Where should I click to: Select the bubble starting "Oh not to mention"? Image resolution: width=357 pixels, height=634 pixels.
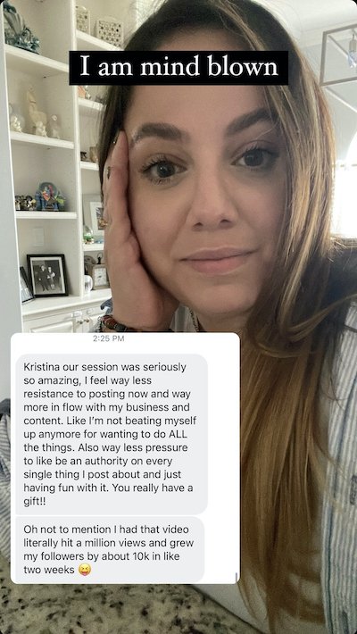click(110, 549)
